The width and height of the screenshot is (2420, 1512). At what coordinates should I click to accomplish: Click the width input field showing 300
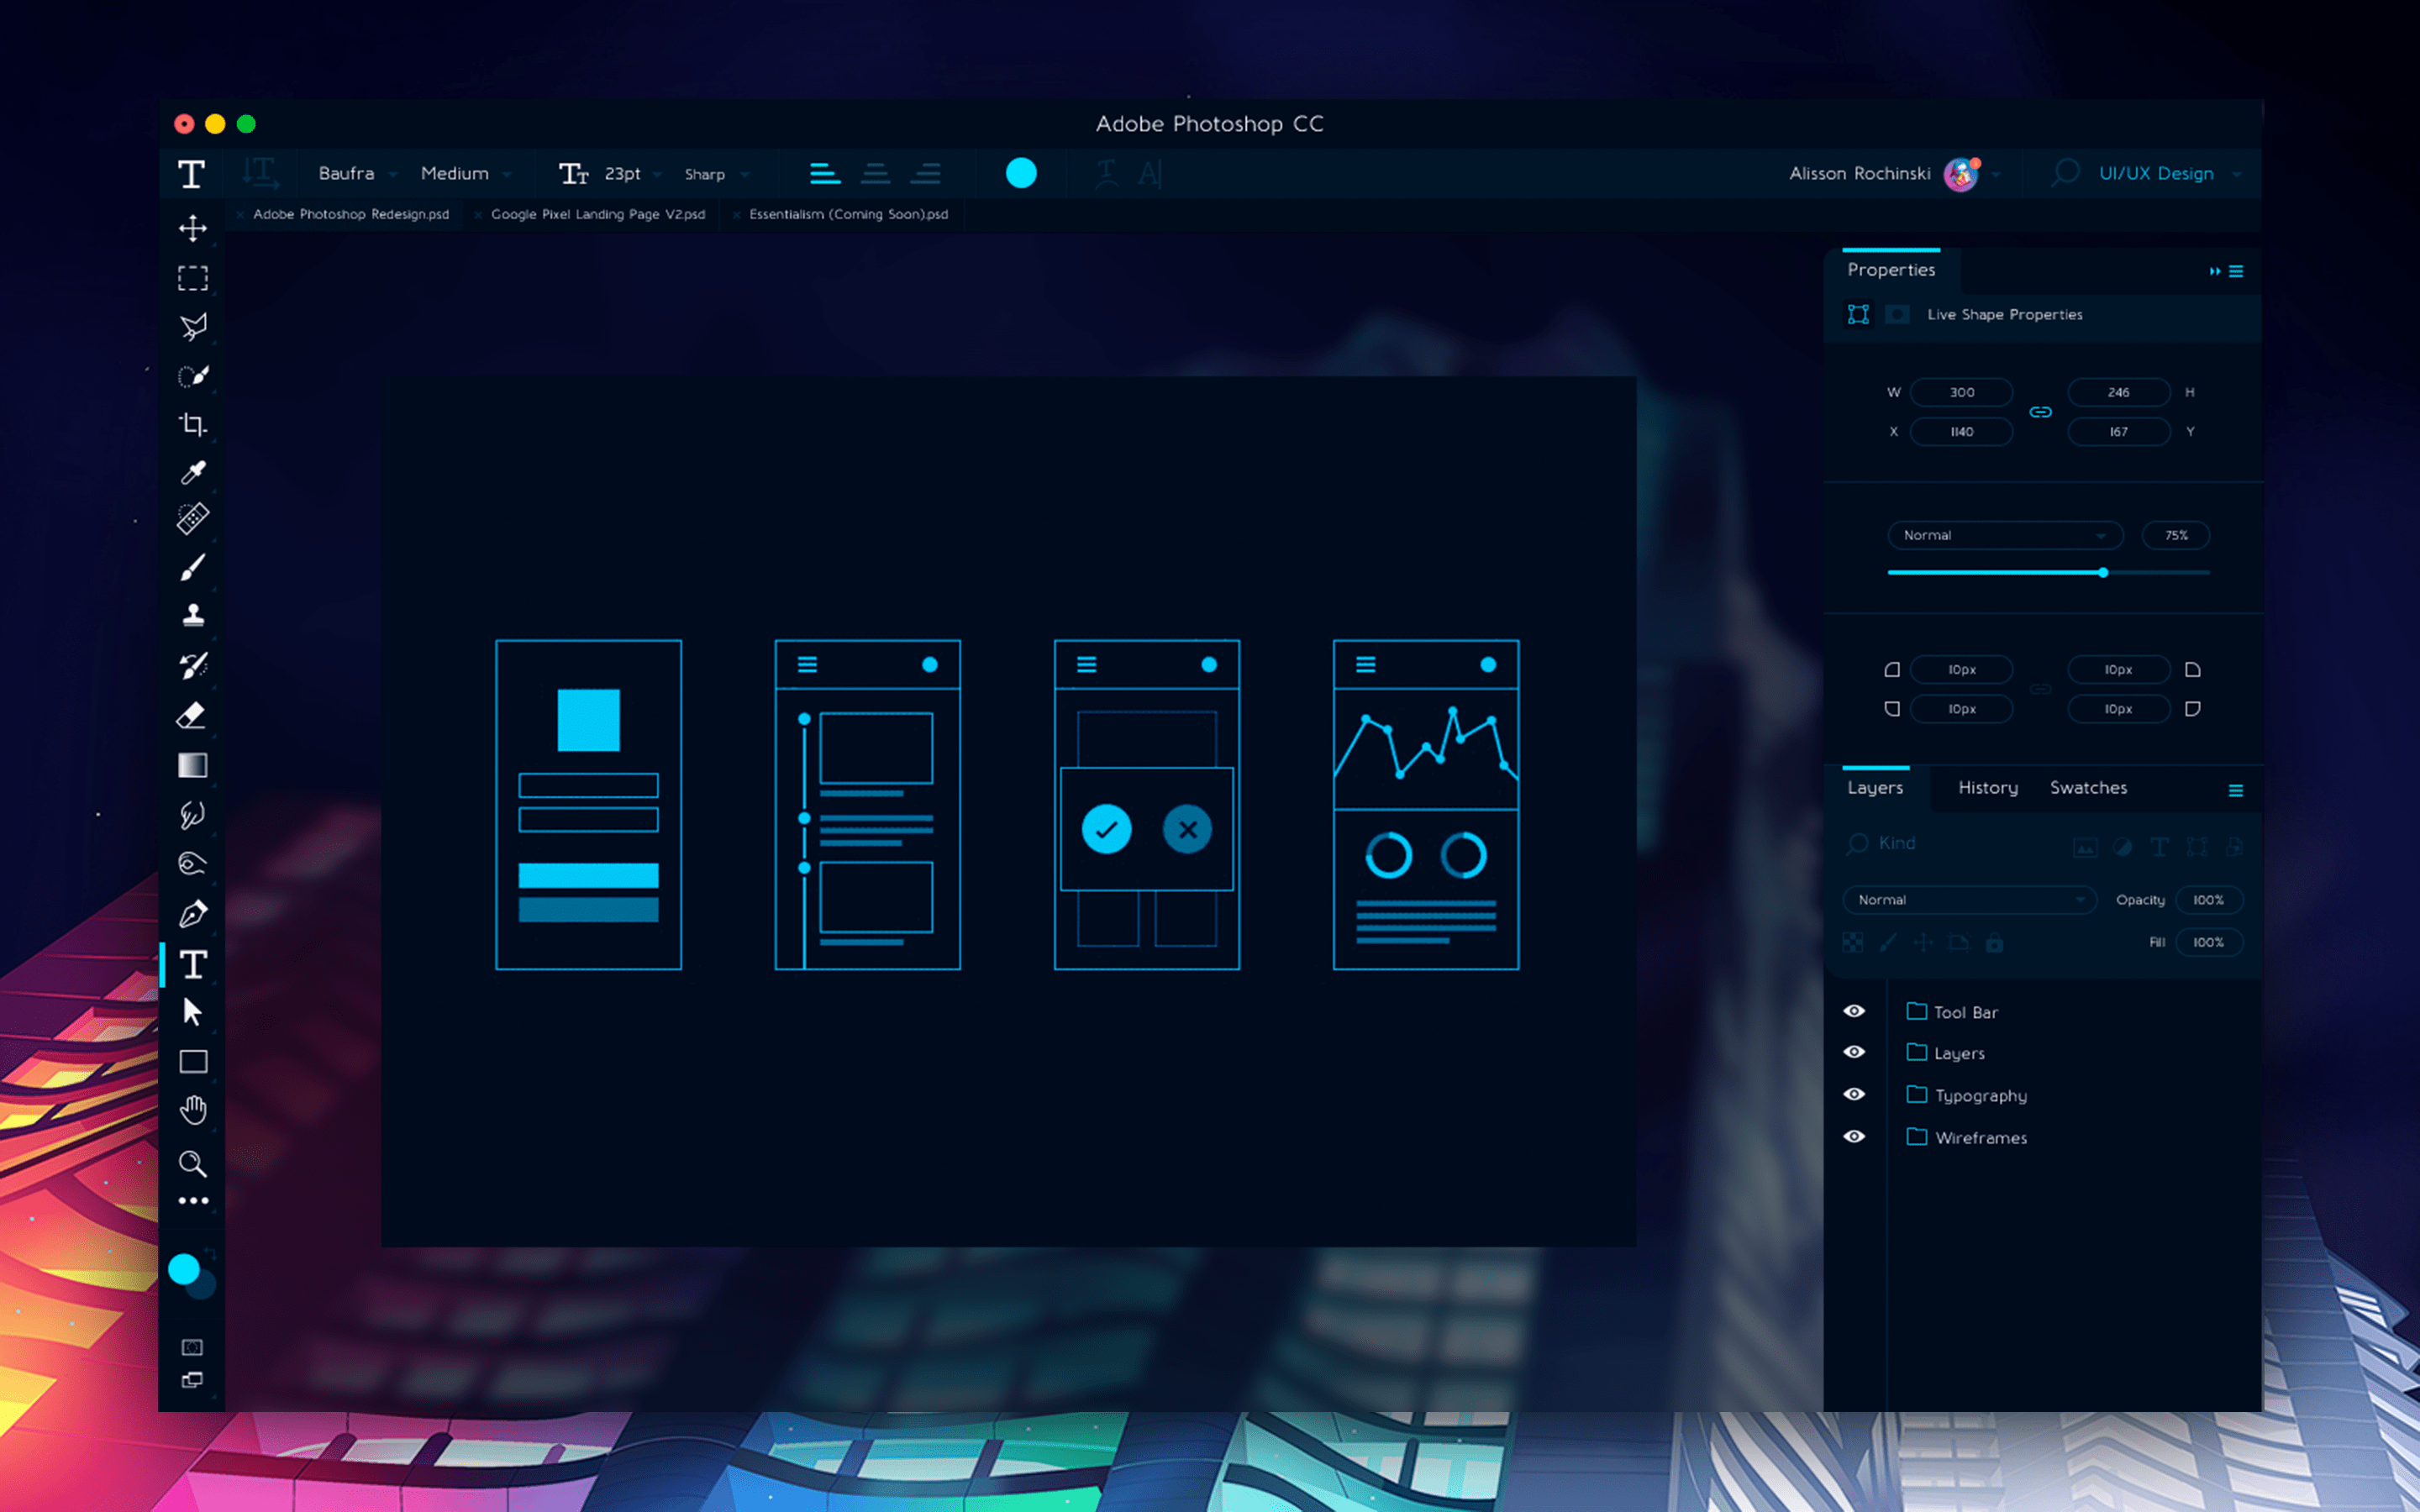click(1961, 392)
